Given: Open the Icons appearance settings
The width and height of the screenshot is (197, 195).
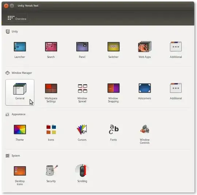Looking at the screenshot, I should 51,129.
